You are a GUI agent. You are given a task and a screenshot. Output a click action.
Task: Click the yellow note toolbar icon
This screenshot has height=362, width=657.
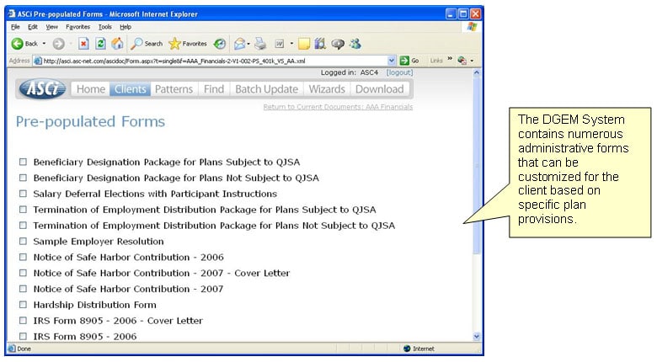[x=304, y=44]
